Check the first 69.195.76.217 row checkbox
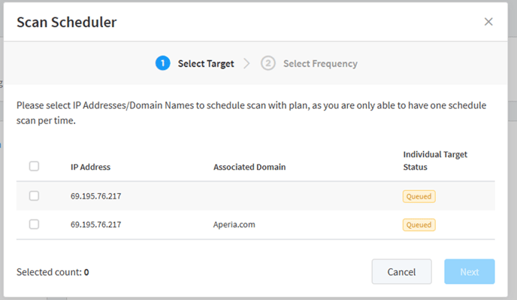The image size is (517, 300). coord(34,196)
